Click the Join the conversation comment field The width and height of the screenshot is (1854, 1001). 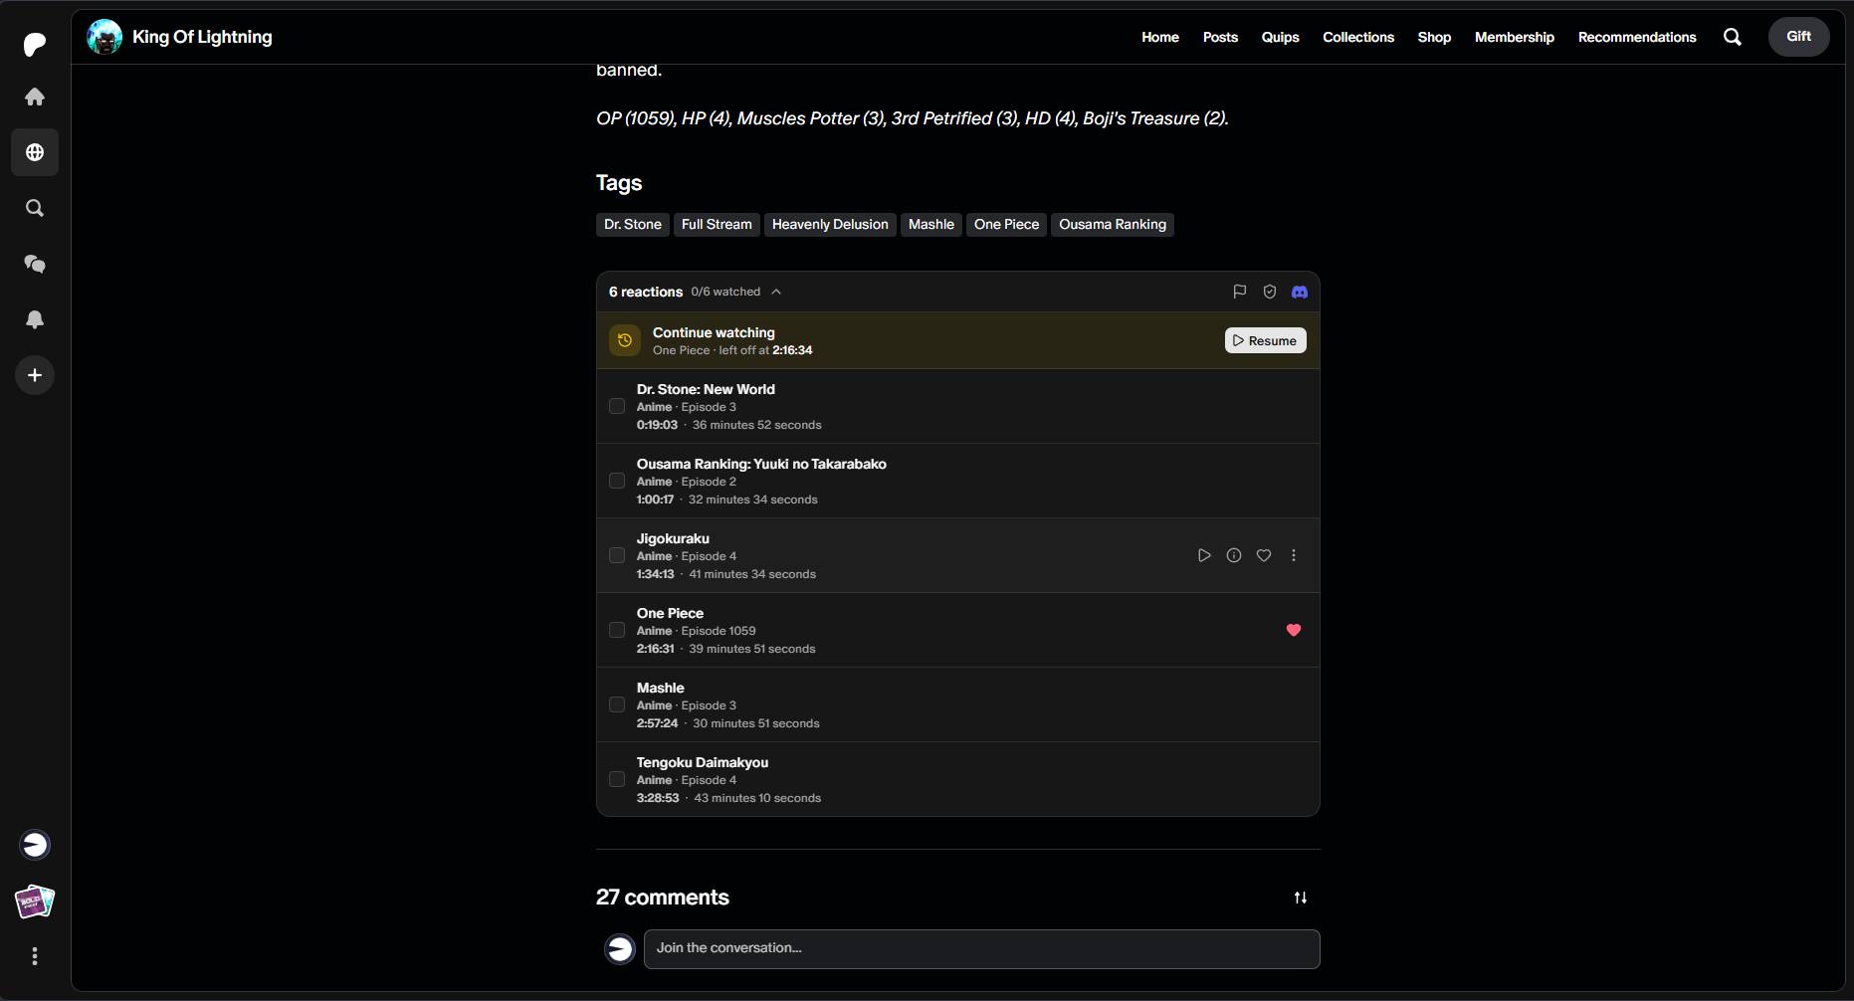[982, 949]
